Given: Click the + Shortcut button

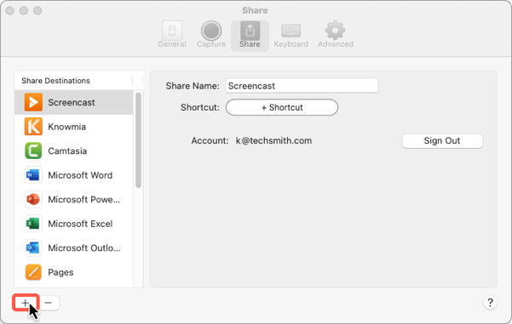Looking at the screenshot, I should pyautogui.click(x=282, y=107).
